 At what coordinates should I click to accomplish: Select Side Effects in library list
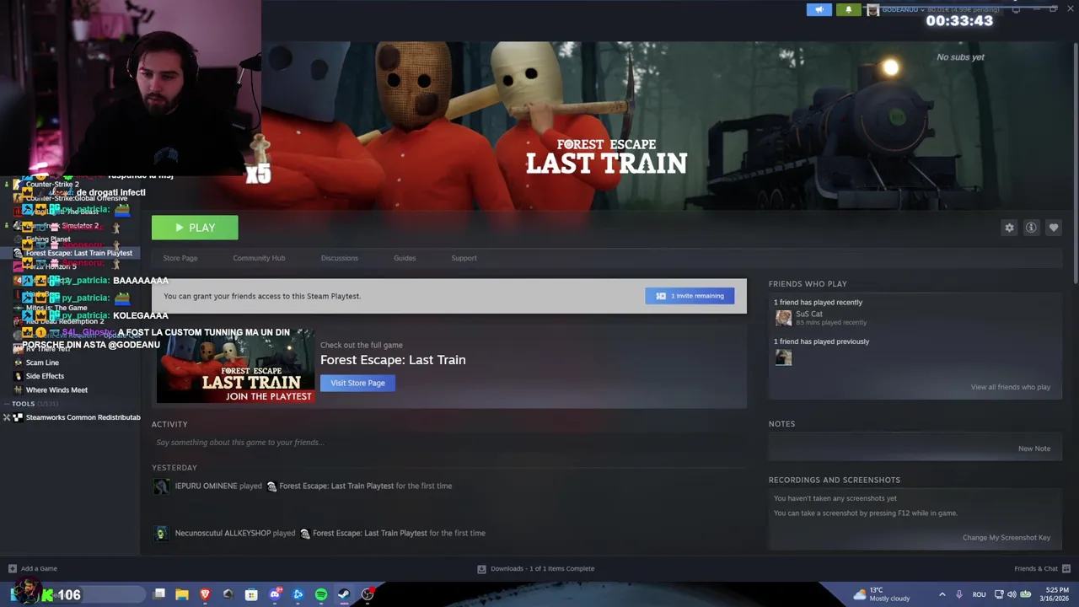click(x=45, y=376)
